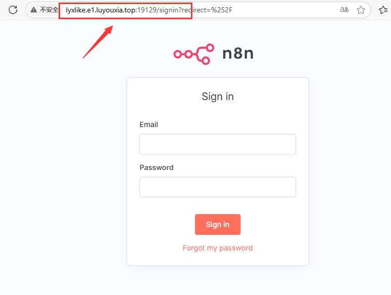Submit with the orange Sign in button
The height and width of the screenshot is (295, 391).
coord(218,224)
